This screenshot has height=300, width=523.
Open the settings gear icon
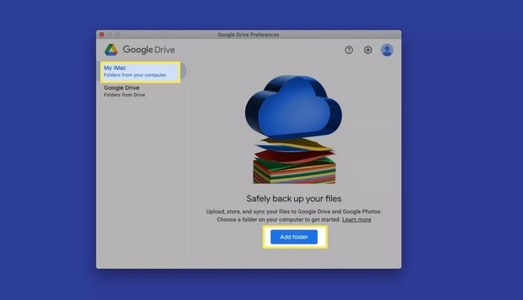click(368, 50)
